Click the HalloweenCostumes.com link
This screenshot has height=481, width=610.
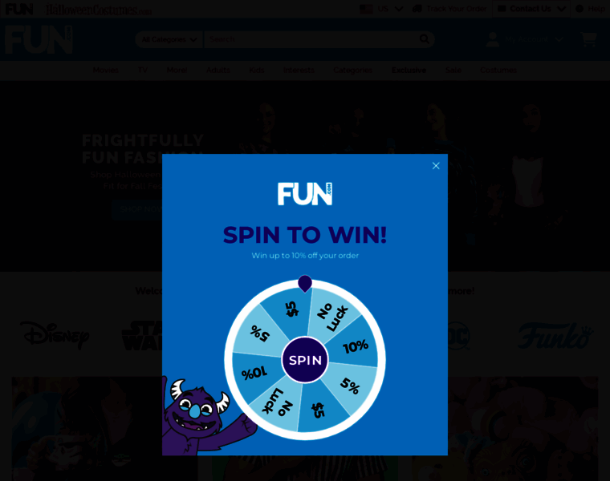(x=99, y=10)
